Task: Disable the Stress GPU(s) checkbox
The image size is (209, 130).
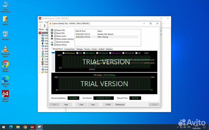Action: tap(55, 45)
